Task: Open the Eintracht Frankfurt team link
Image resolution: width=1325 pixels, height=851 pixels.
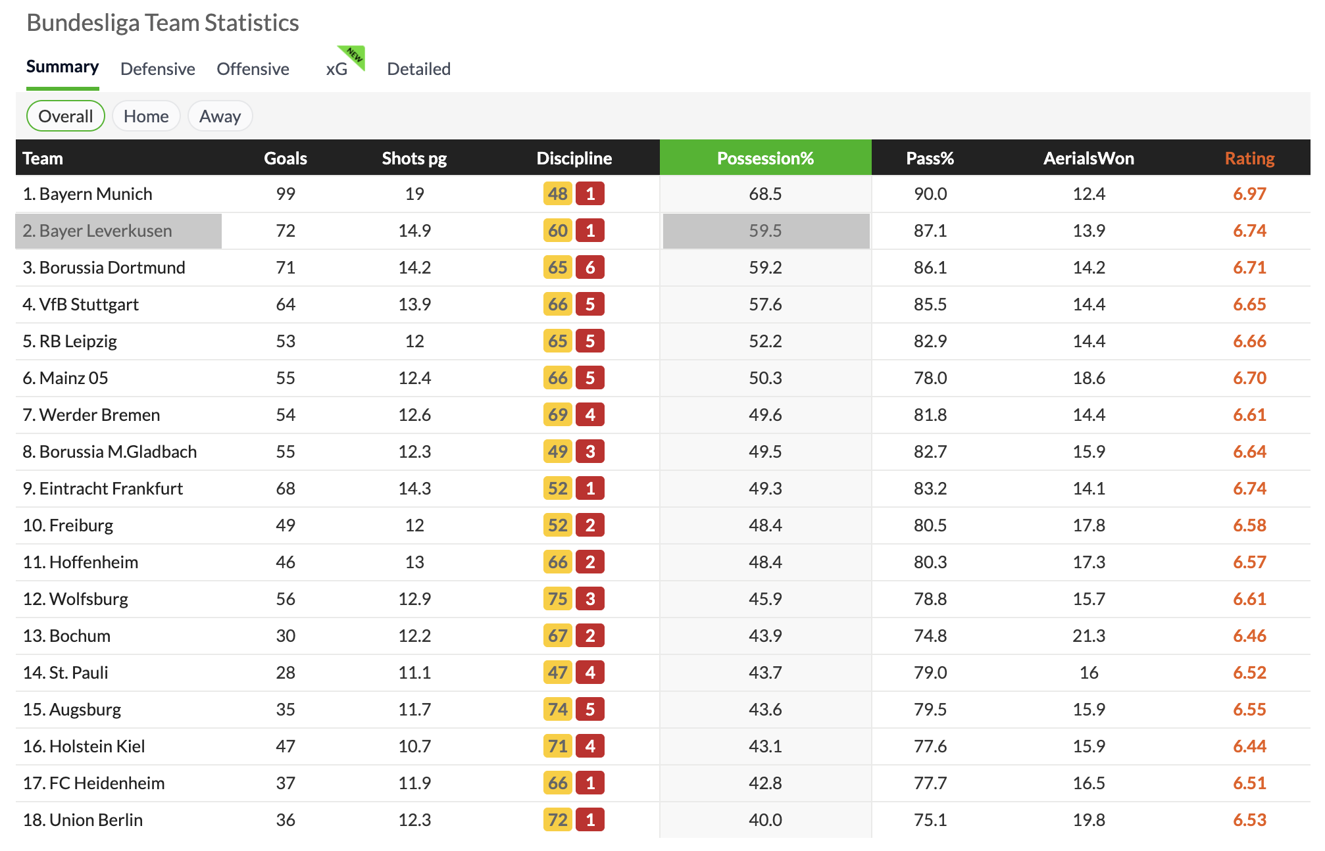Action: 111,489
